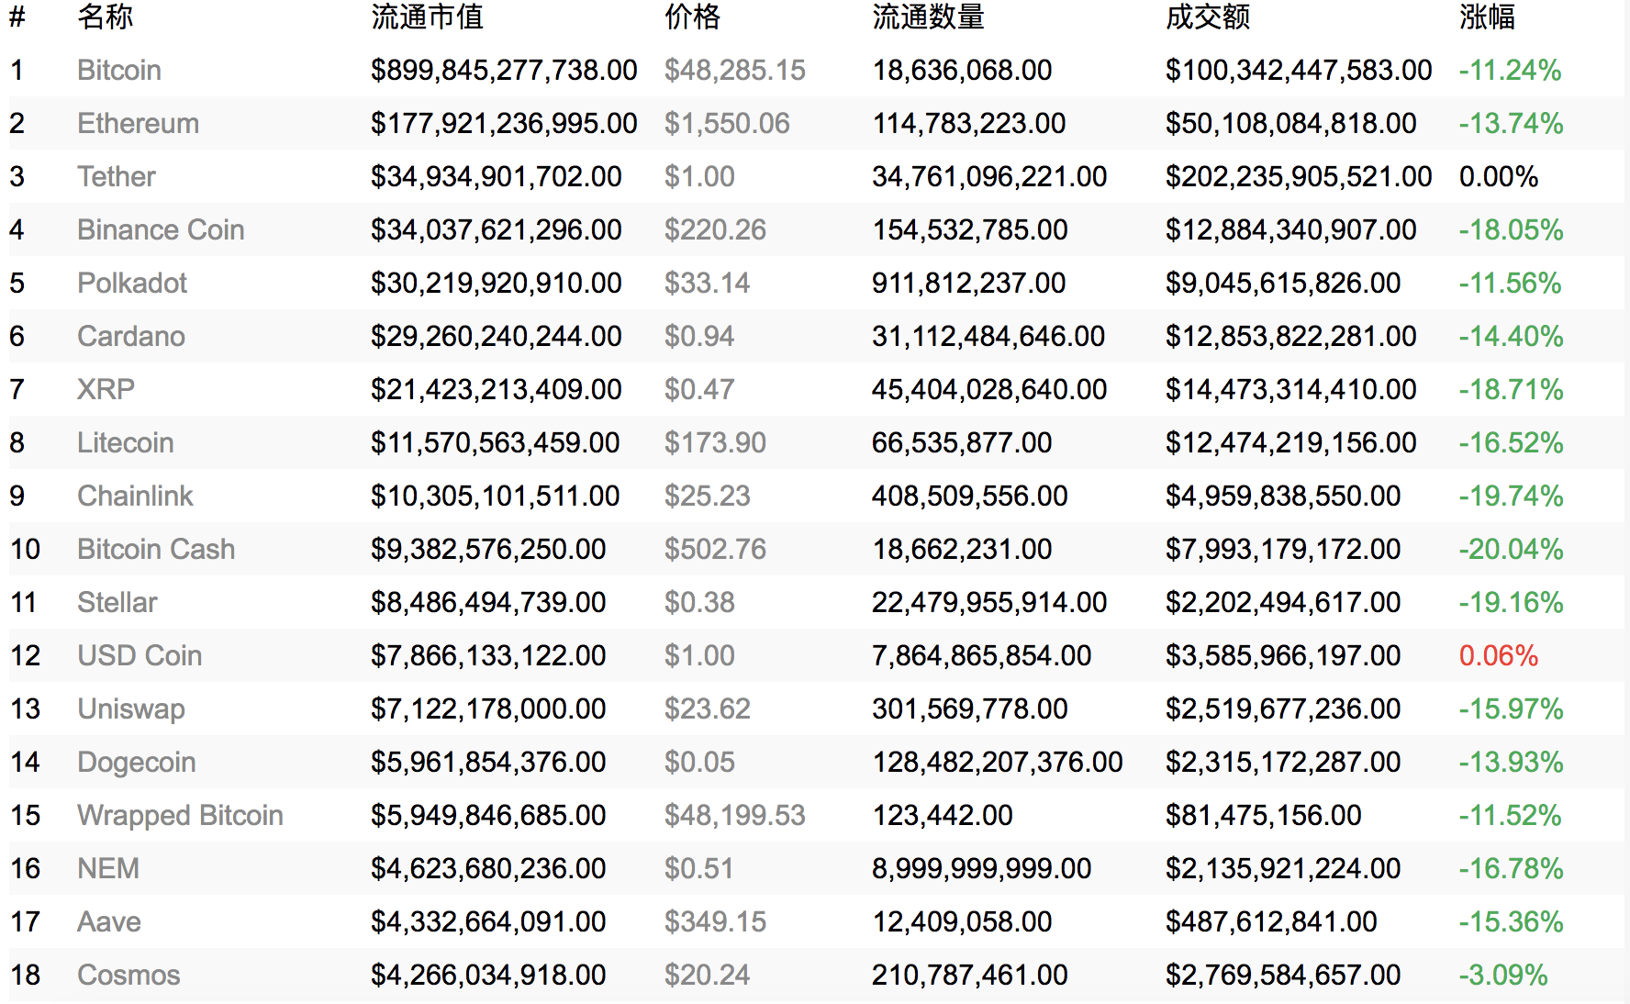Click the Litecoin link
Viewport: 1630px width, 1004px height.
[x=126, y=443]
